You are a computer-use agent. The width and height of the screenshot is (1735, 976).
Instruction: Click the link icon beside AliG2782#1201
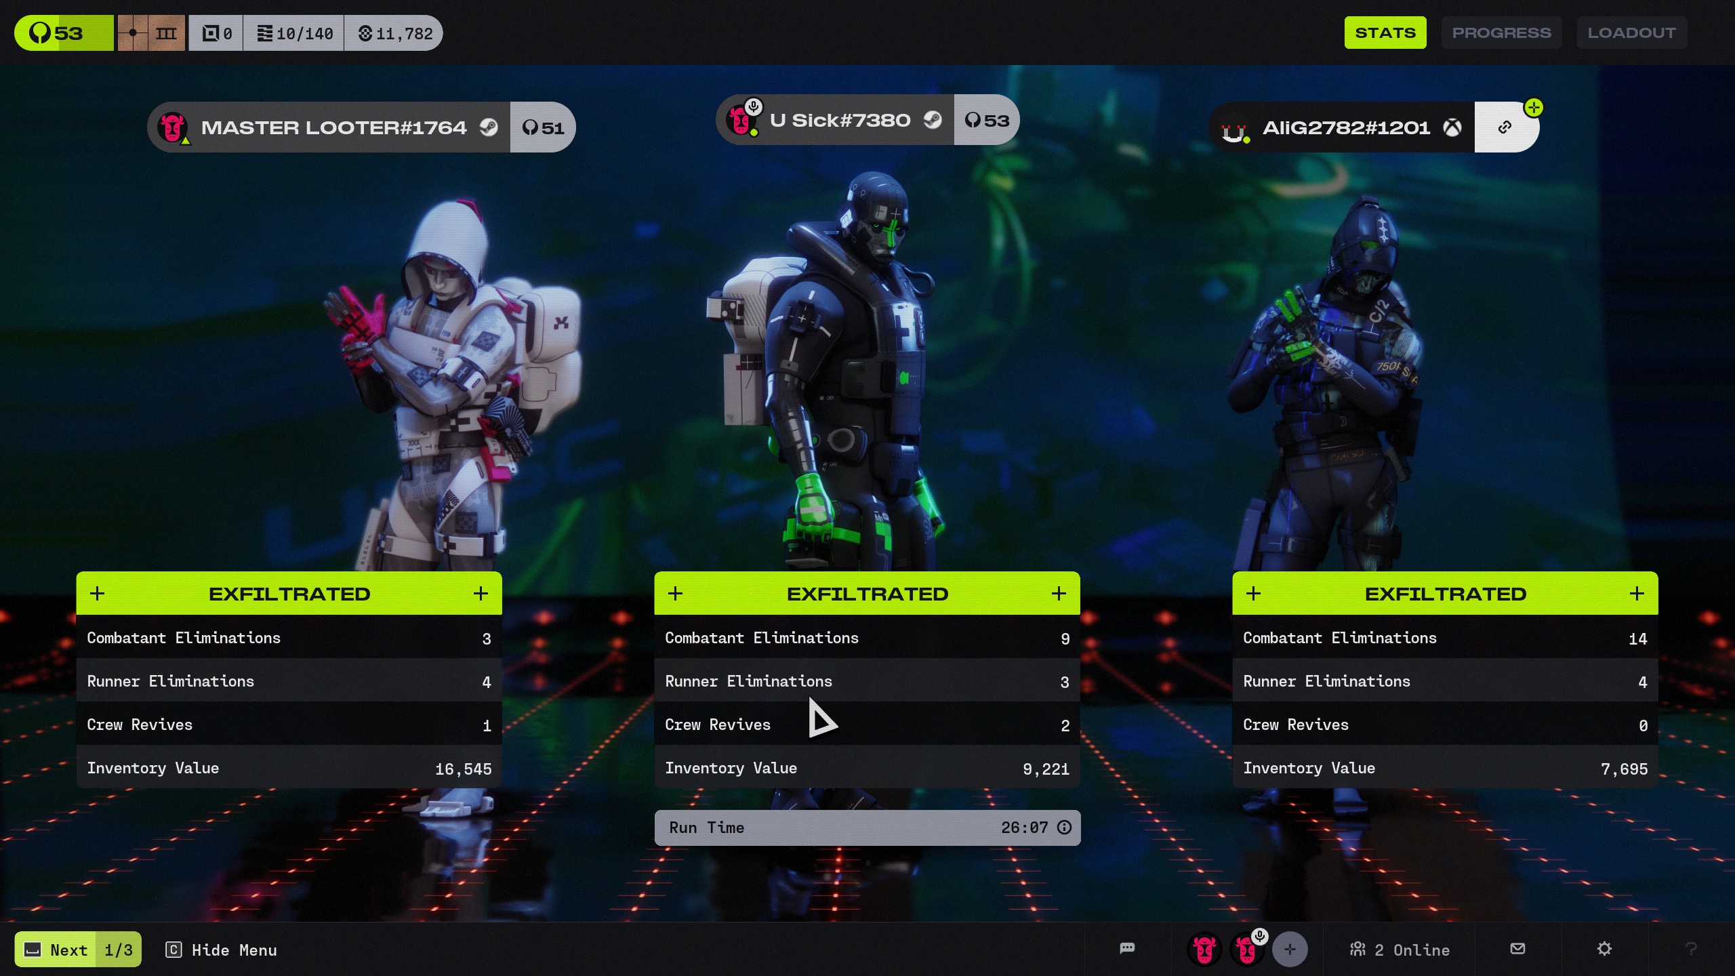coord(1505,127)
